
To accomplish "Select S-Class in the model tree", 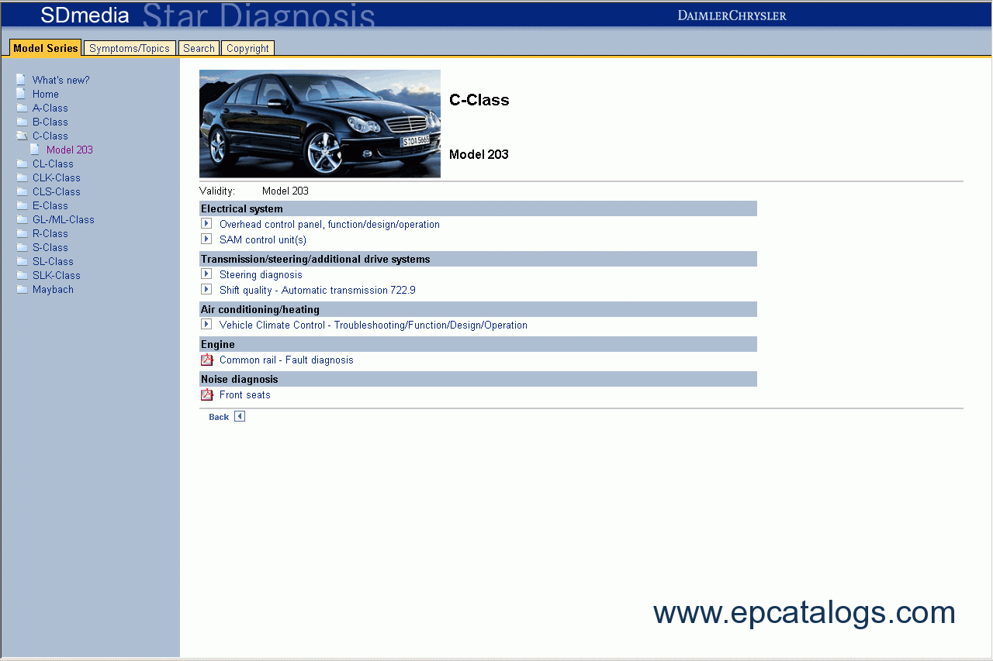I will 50,247.
